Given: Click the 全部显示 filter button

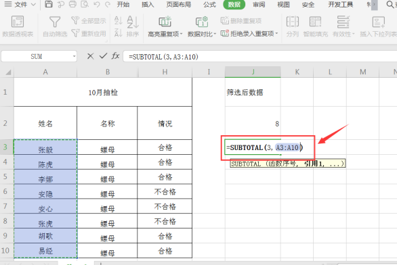Looking at the screenshot, I should click(89, 21).
